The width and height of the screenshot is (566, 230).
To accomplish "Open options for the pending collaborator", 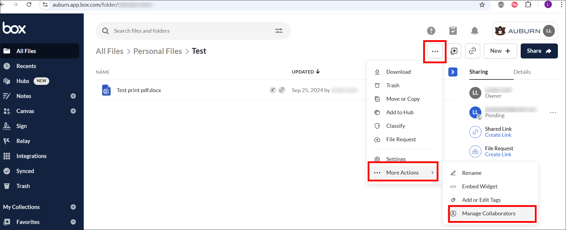I will coord(553,113).
